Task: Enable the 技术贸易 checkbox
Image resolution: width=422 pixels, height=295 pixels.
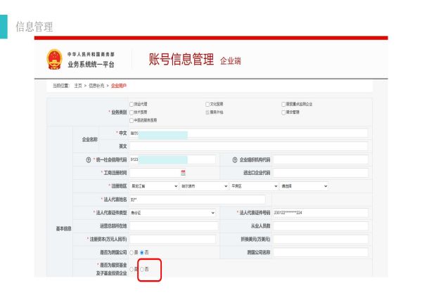Action: point(132,112)
